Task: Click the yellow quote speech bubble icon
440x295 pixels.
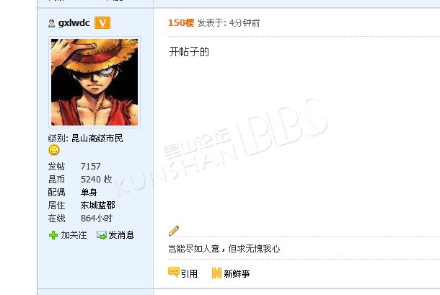Action: coord(174,272)
